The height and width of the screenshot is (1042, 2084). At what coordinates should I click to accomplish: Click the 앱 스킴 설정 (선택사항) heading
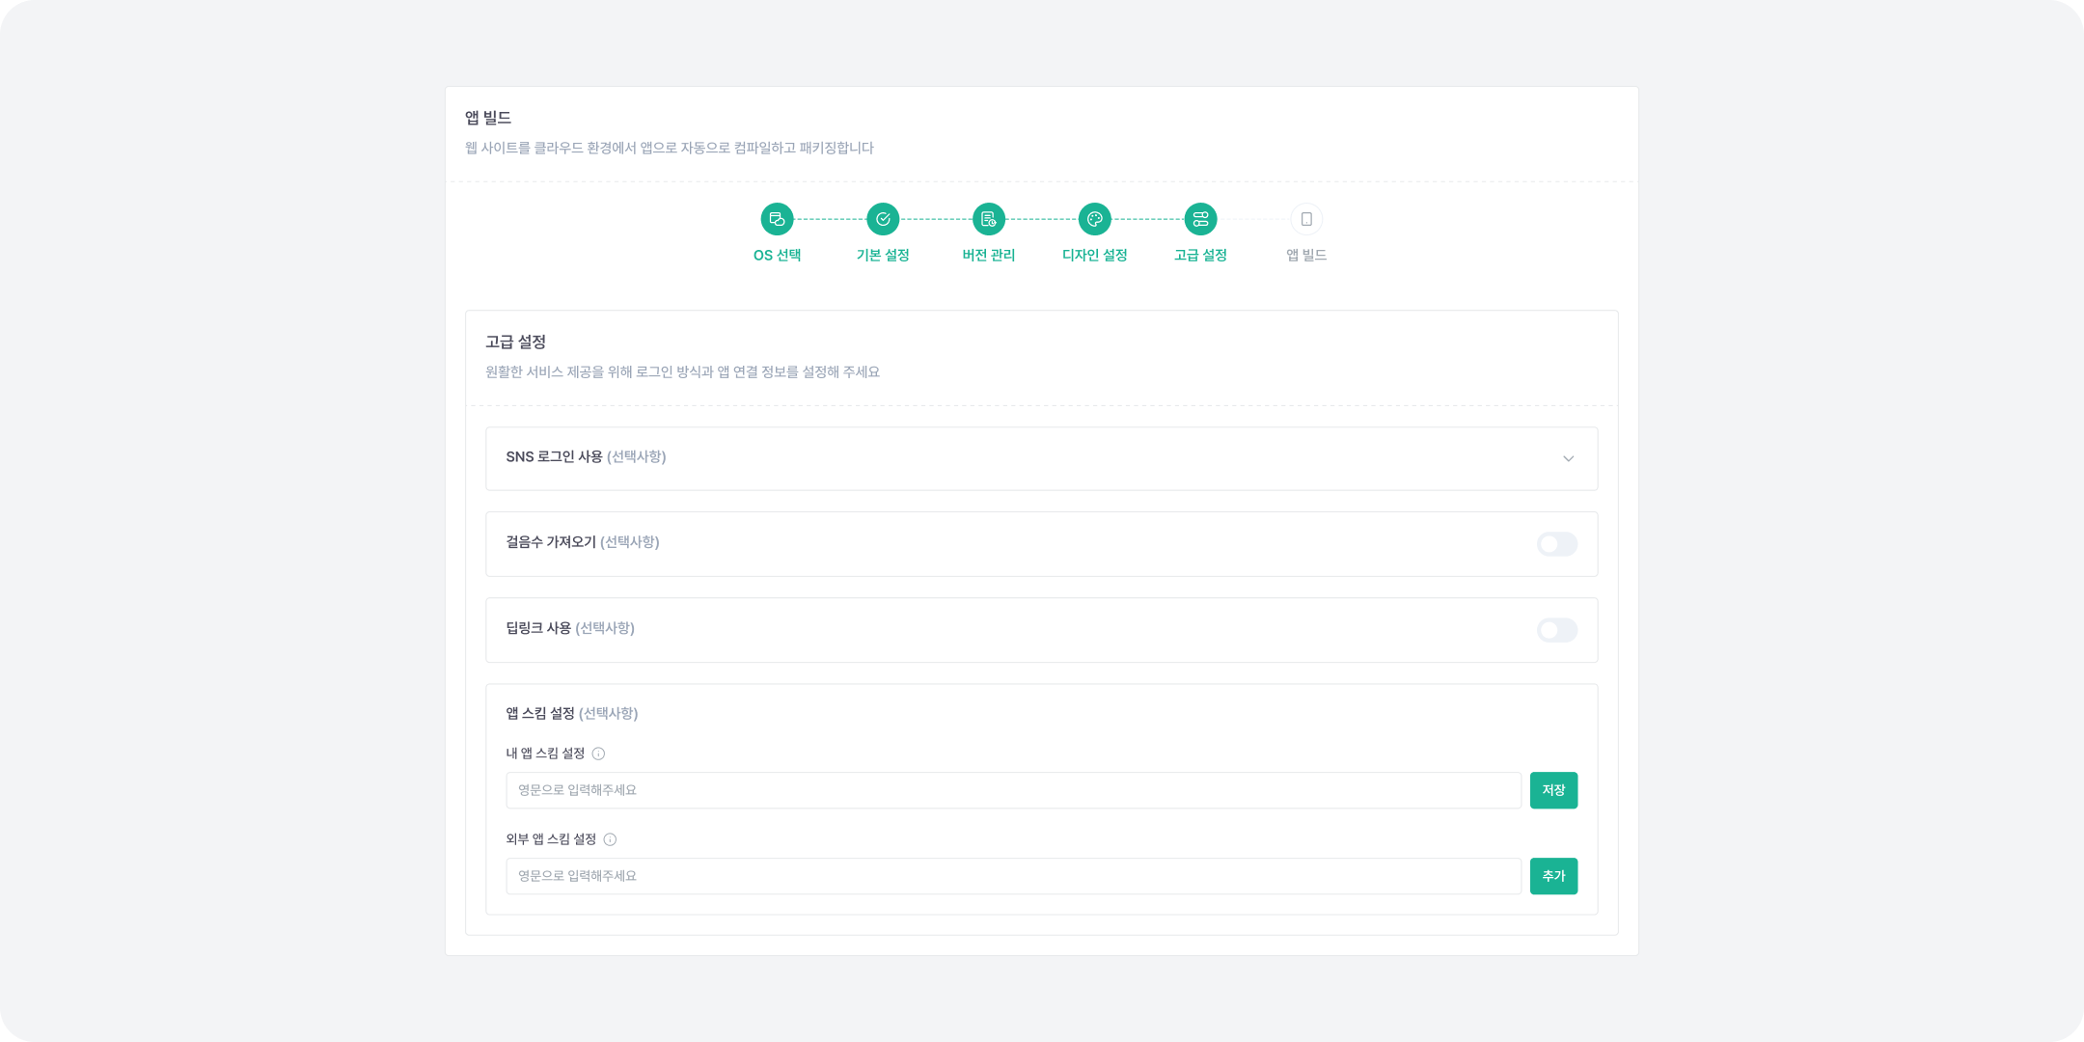pos(572,714)
